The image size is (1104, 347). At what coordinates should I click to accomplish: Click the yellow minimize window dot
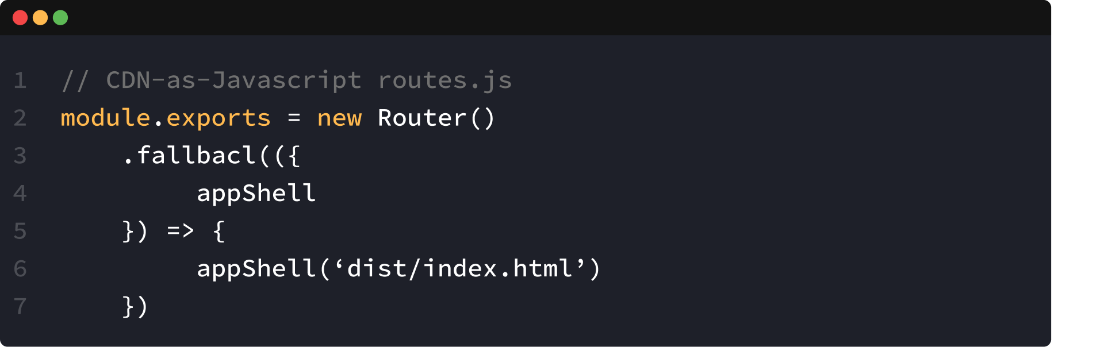click(x=40, y=18)
